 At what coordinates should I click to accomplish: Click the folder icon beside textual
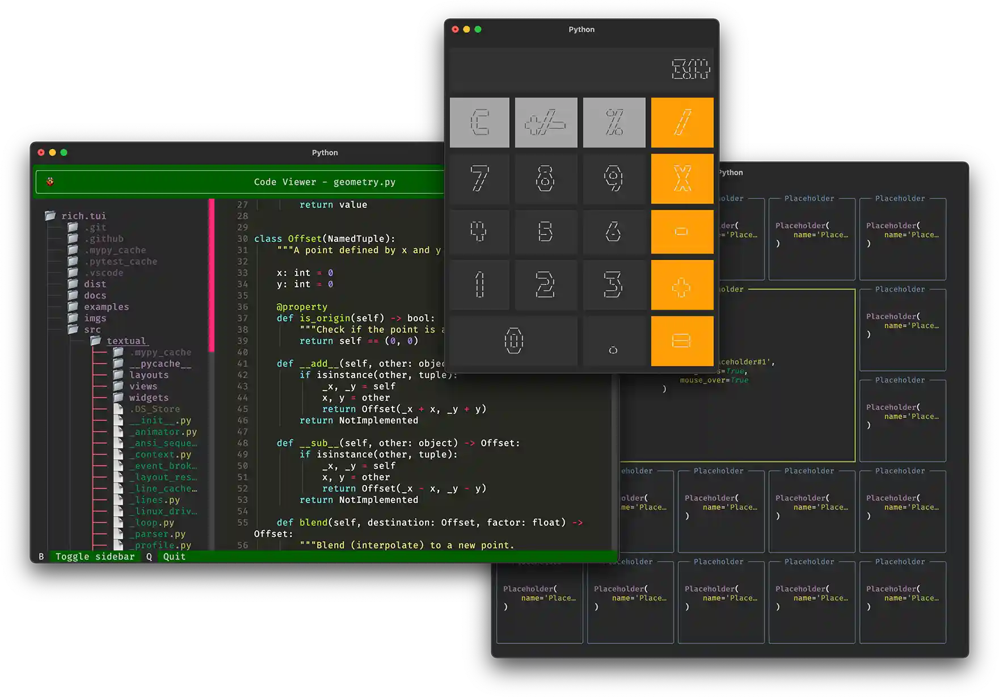point(96,340)
